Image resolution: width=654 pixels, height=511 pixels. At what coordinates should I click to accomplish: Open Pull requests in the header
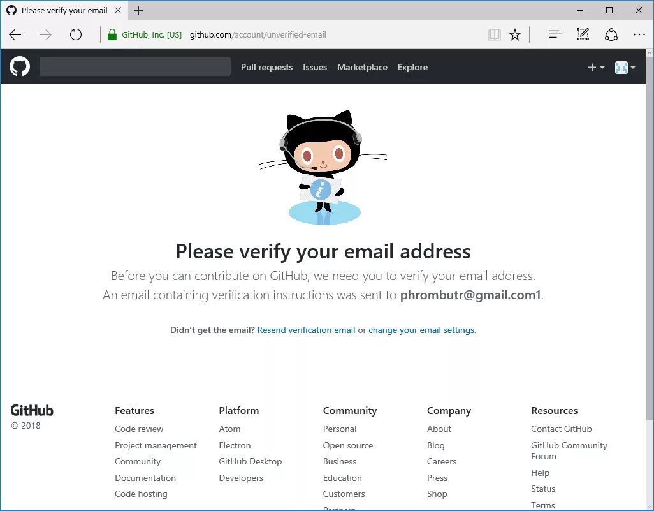(267, 67)
